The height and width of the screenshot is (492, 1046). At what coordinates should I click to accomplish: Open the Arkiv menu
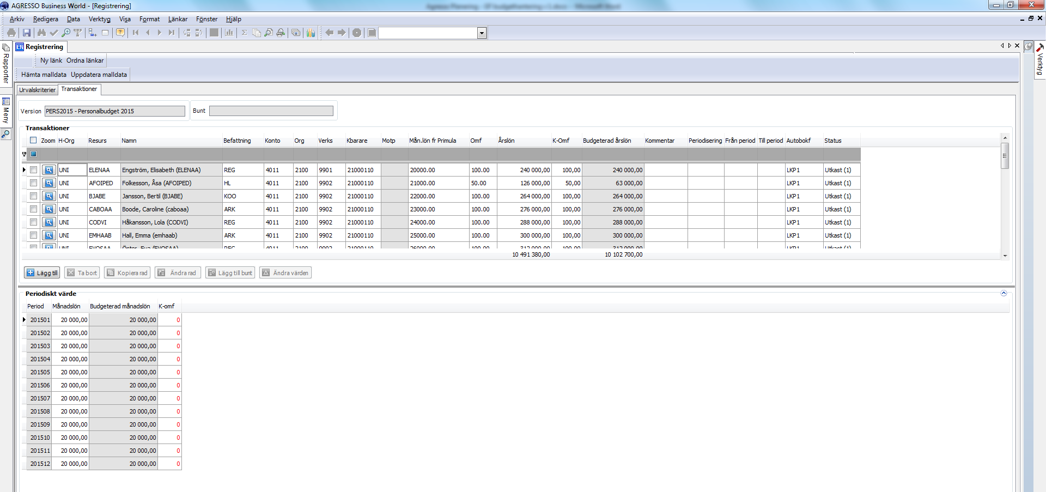[17, 19]
